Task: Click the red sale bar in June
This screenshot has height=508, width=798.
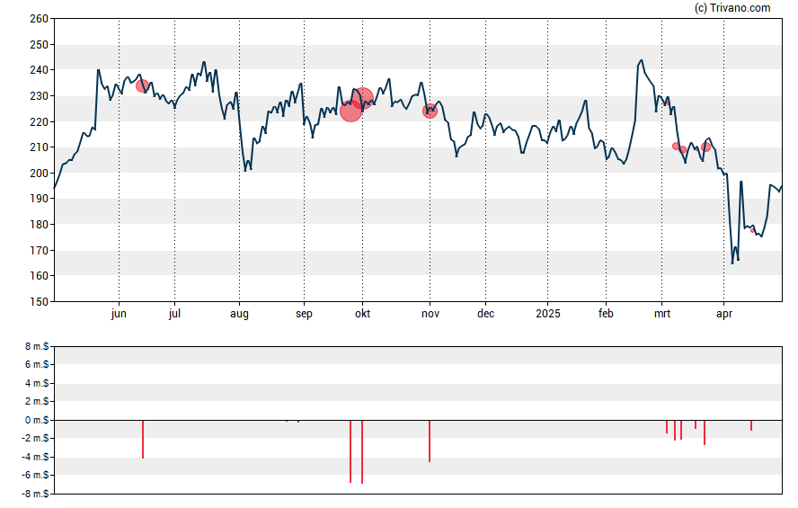Action: [x=143, y=440]
